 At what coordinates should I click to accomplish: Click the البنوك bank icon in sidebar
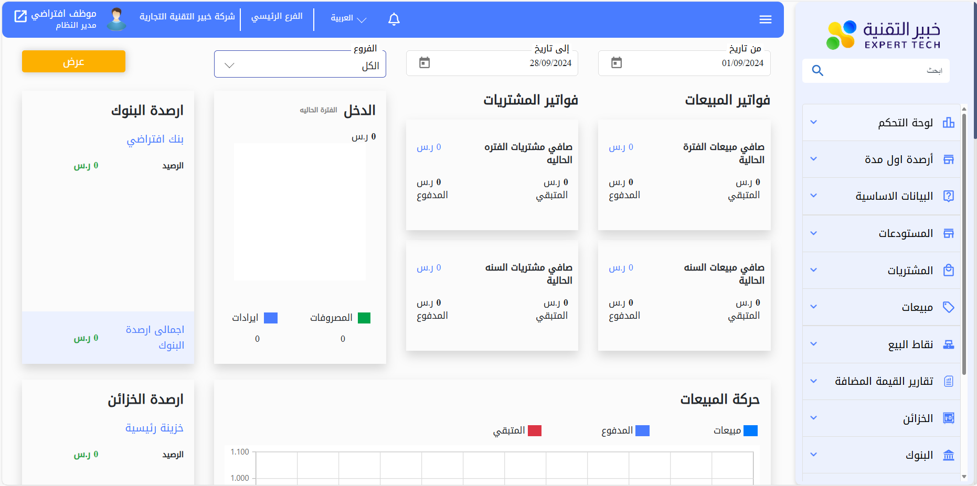tap(948, 455)
